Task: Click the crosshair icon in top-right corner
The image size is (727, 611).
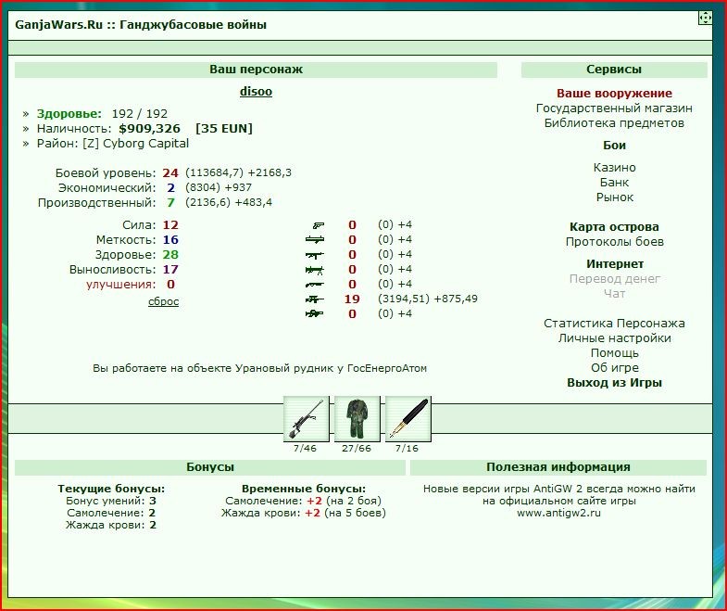Action: click(705, 19)
